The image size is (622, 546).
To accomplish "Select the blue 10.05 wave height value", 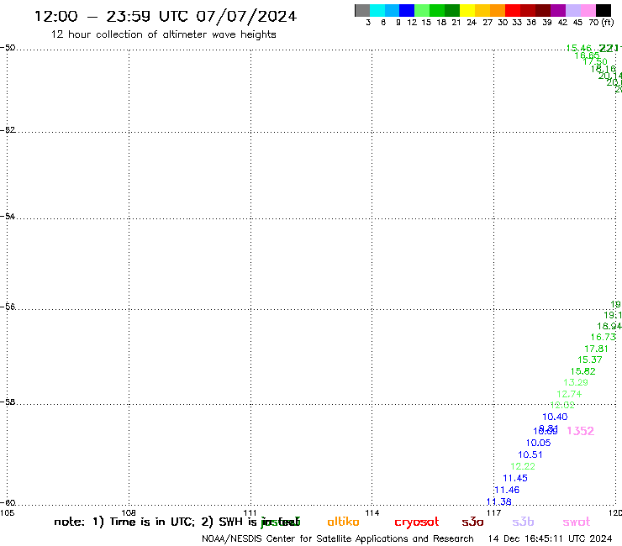I will 538,443.
